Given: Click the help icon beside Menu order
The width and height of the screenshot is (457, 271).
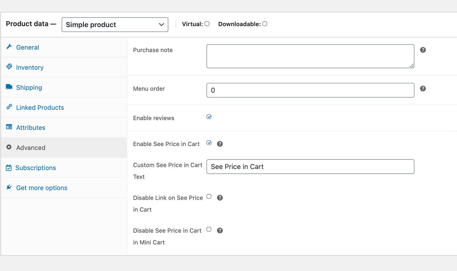Looking at the screenshot, I should 423,89.
